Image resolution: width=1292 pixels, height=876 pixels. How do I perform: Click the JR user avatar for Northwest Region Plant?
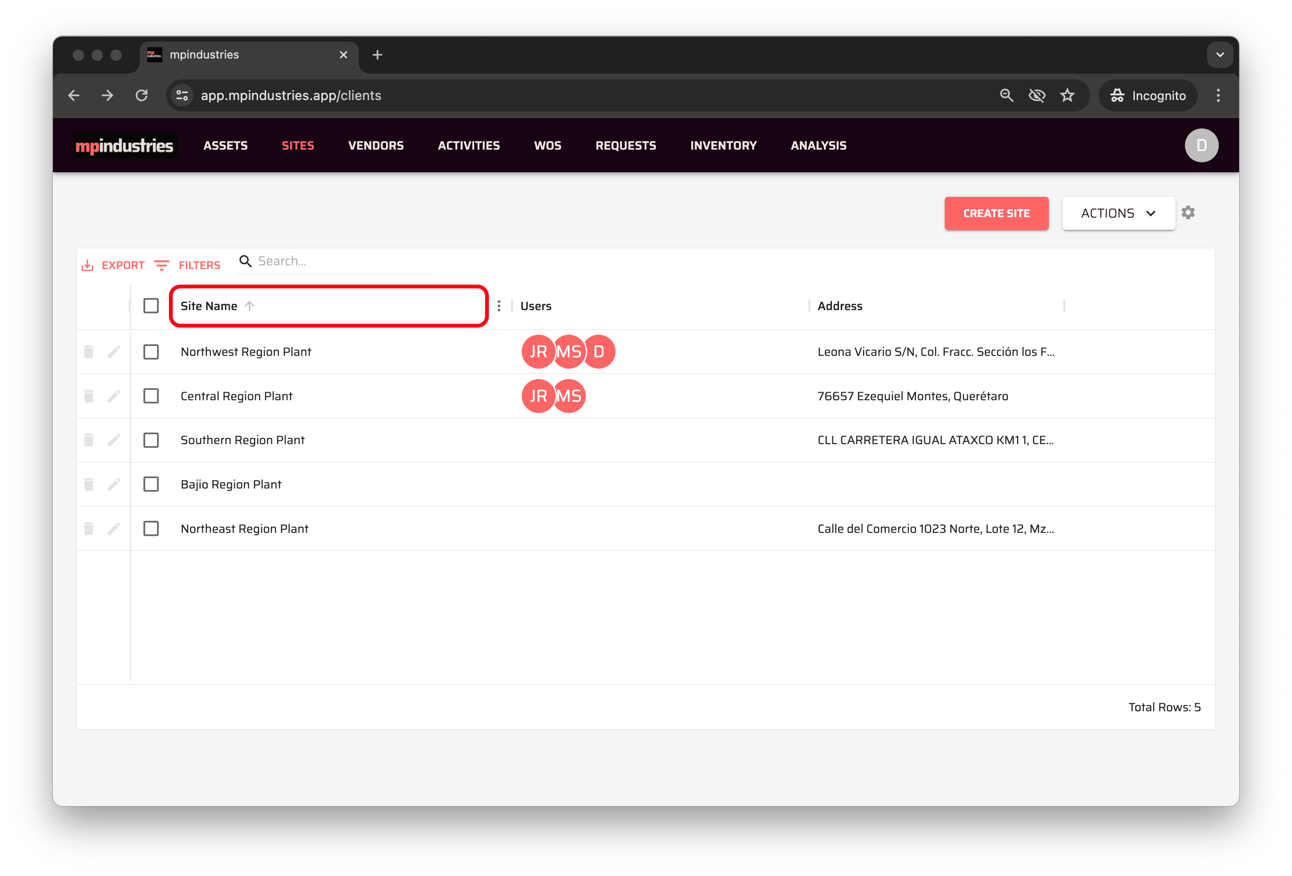[537, 352]
